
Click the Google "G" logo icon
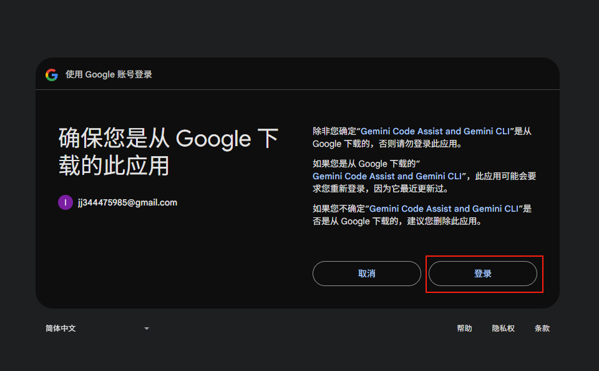point(51,74)
